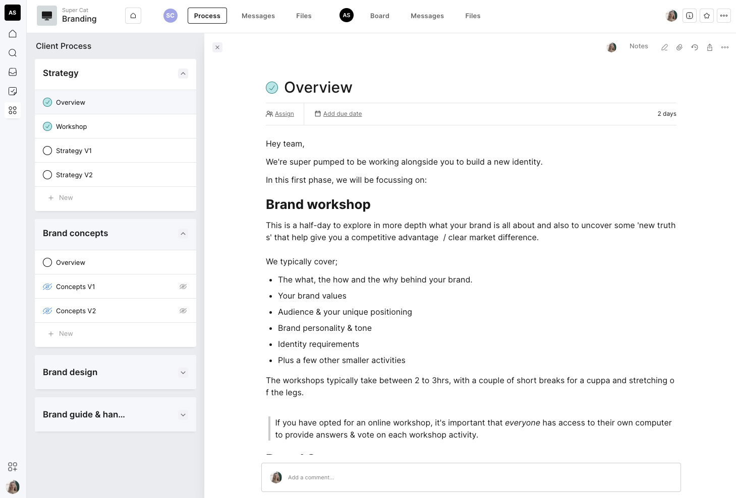
Task: Click the Add due date link
Action: [x=343, y=114]
